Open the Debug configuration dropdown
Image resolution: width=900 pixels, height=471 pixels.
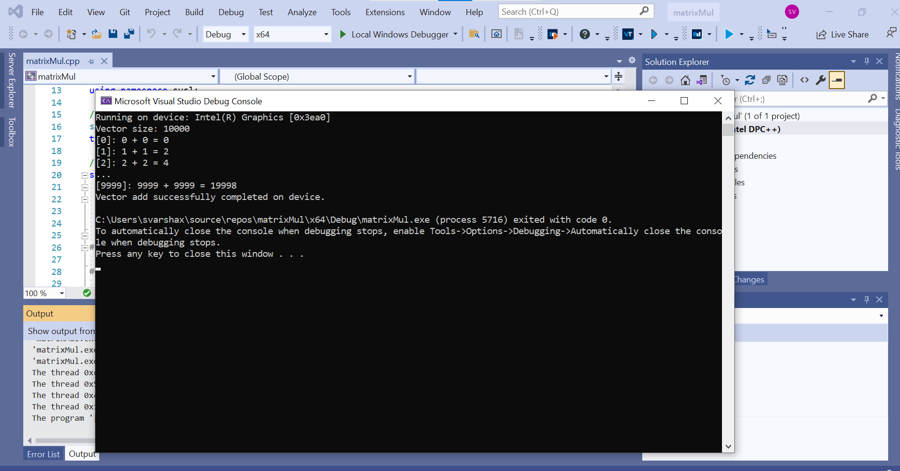pyautogui.click(x=225, y=34)
